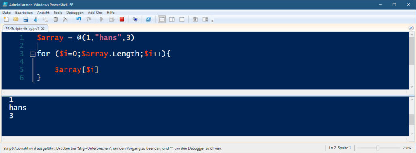Click the New script toolbar icon
This screenshot has width=416, height=153.
click(6, 19)
